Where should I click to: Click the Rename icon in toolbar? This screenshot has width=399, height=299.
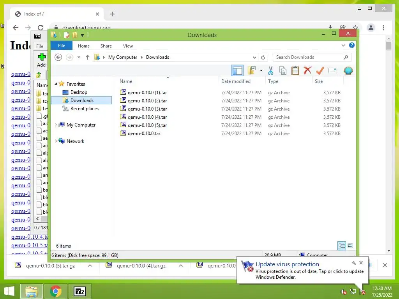coord(333,70)
